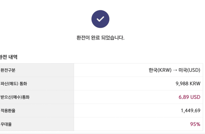Click the white check inside the circle
This screenshot has height=134, width=205.
[100, 19]
